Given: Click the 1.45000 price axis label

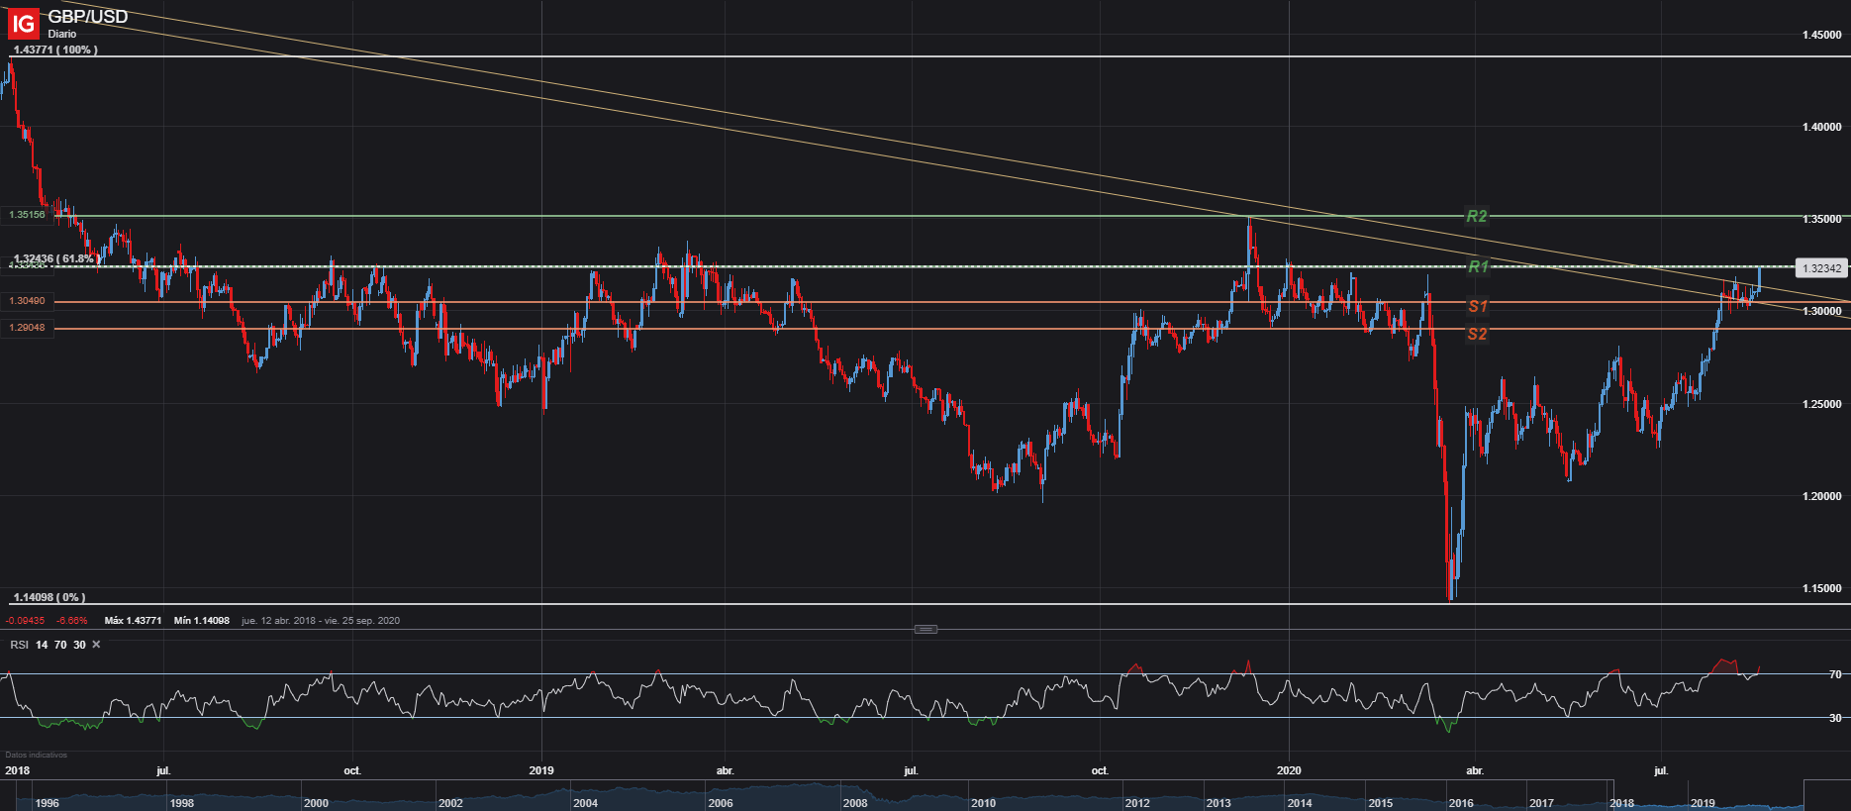Looking at the screenshot, I should tap(1822, 35).
